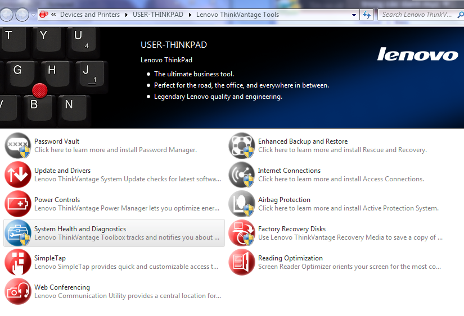464x316 pixels.
Task: Click the Refresh button beside the address bar
Action: click(x=367, y=15)
